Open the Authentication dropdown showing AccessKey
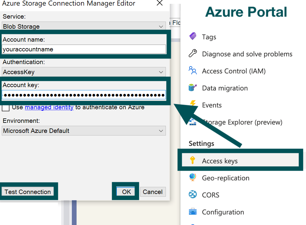306x225 pixels. (x=84, y=72)
